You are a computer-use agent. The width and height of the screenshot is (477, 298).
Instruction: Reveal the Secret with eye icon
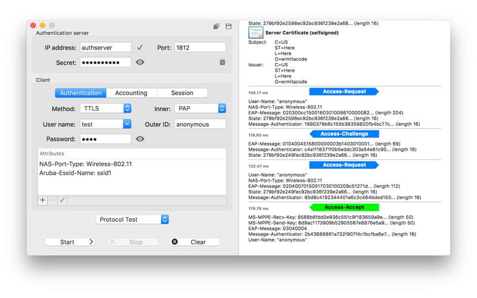tap(140, 62)
